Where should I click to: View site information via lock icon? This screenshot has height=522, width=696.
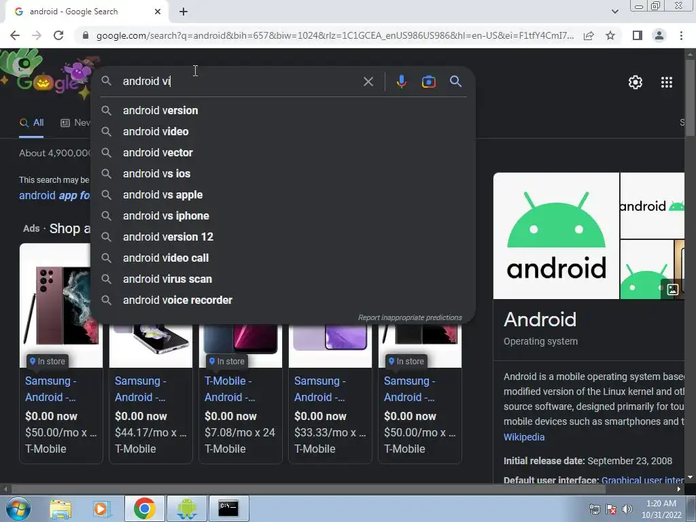tap(86, 35)
